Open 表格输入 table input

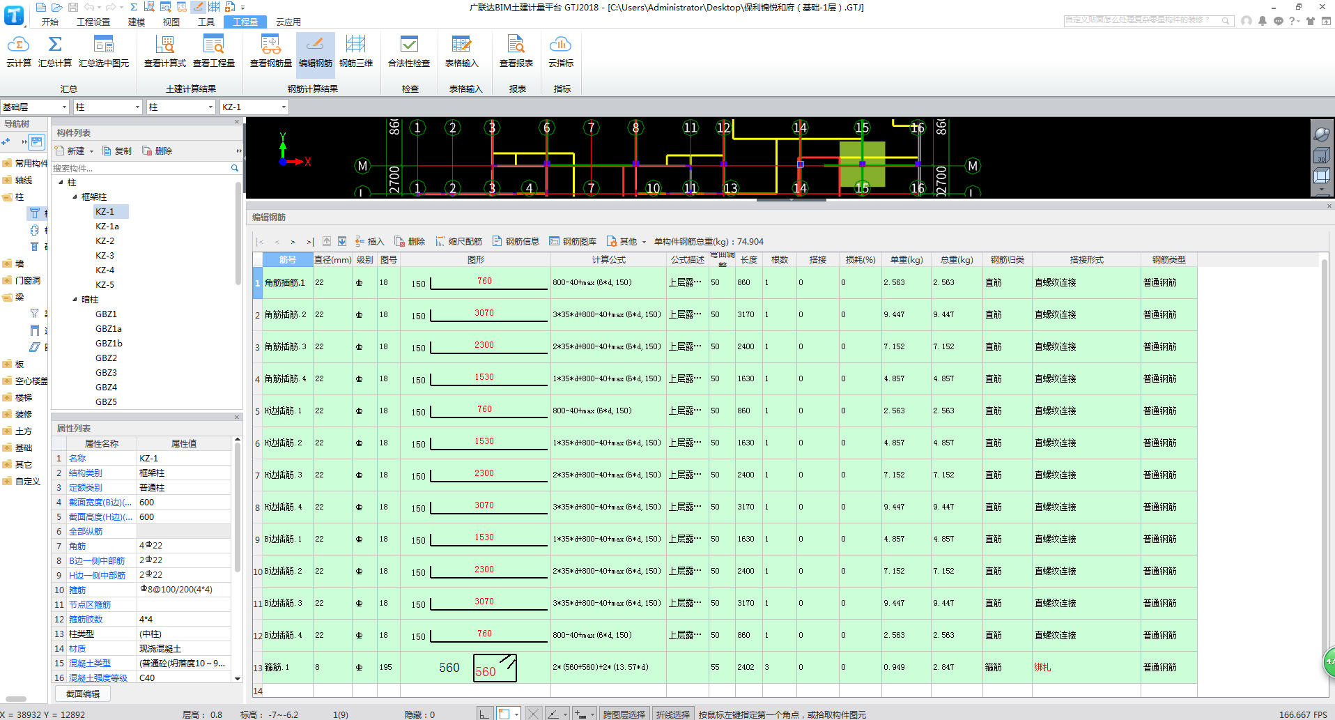462,52
